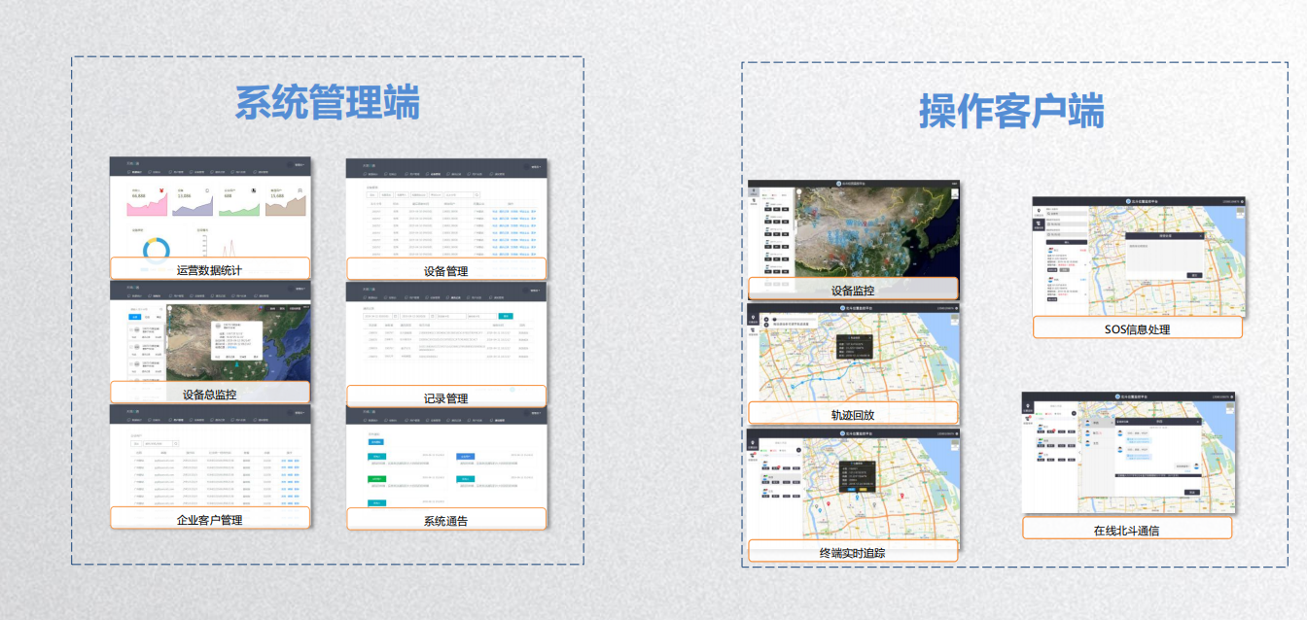Viewport: 1307px width, 620px height.
Task: Click the 记录管理 caption
Action: pos(445,397)
